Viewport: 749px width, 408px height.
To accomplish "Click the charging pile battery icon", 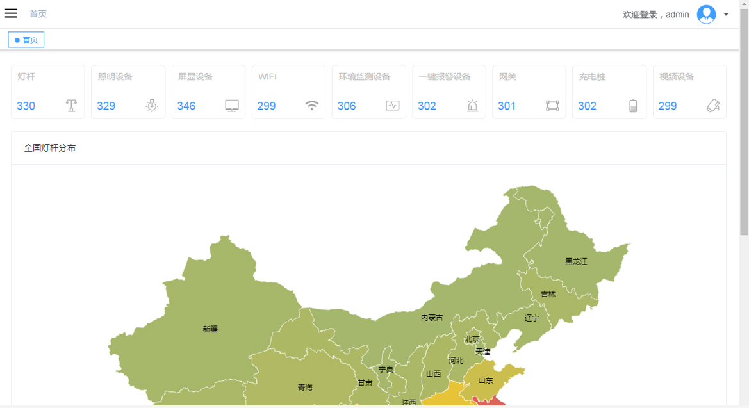I will [633, 106].
